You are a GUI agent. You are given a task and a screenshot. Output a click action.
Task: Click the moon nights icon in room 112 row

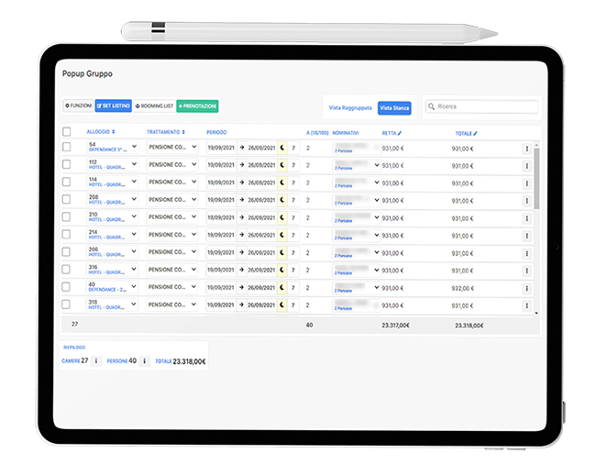point(282,165)
